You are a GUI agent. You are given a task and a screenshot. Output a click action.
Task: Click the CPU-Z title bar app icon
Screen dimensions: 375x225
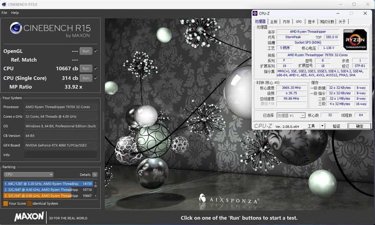point(255,14)
